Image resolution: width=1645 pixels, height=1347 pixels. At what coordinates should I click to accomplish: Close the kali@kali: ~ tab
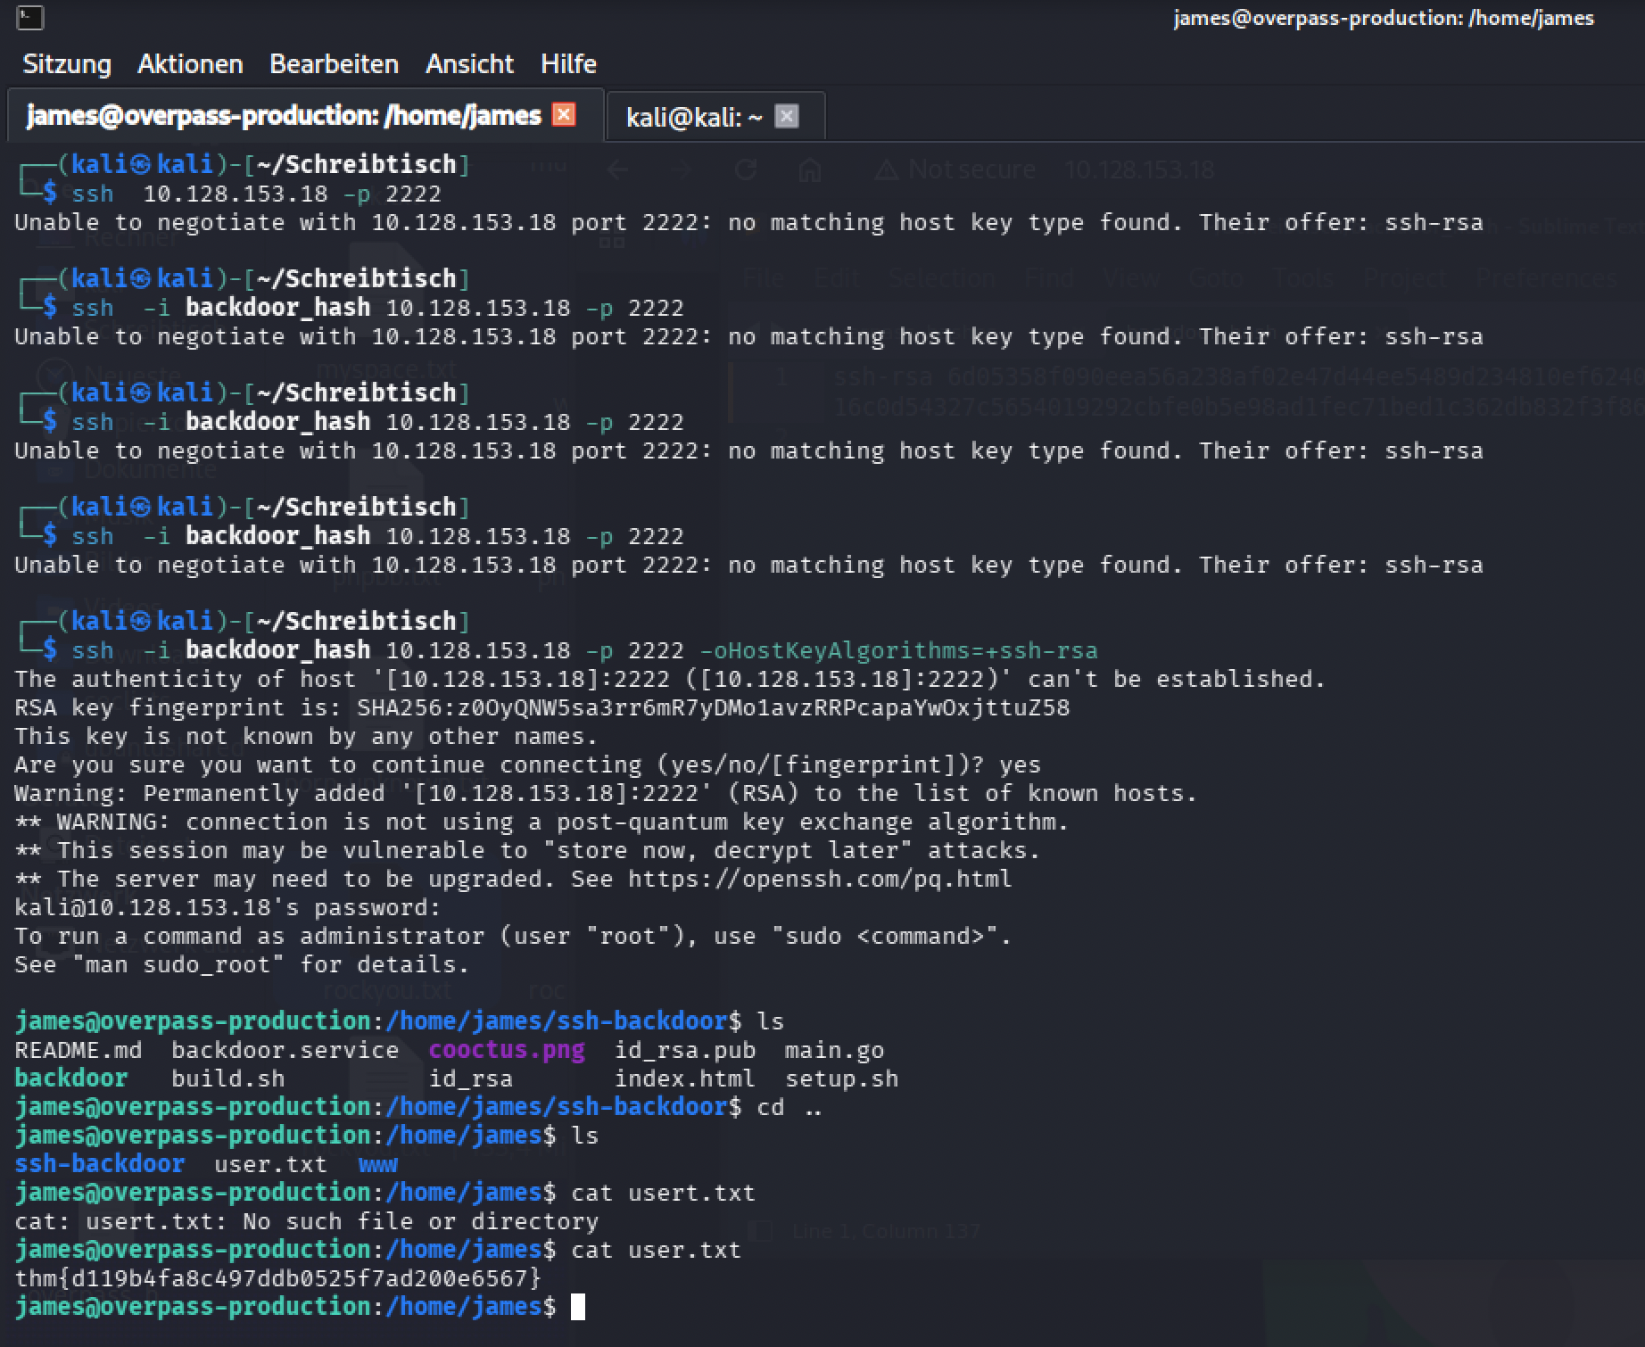[786, 116]
